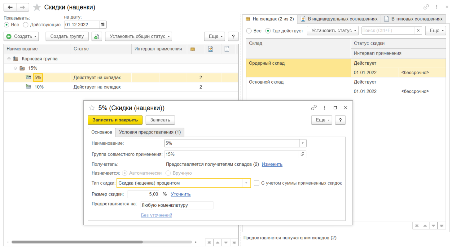Collapse the Корневая группа tree node
The width and height of the screenshot is (456, 250).
[x=9, y=59]
